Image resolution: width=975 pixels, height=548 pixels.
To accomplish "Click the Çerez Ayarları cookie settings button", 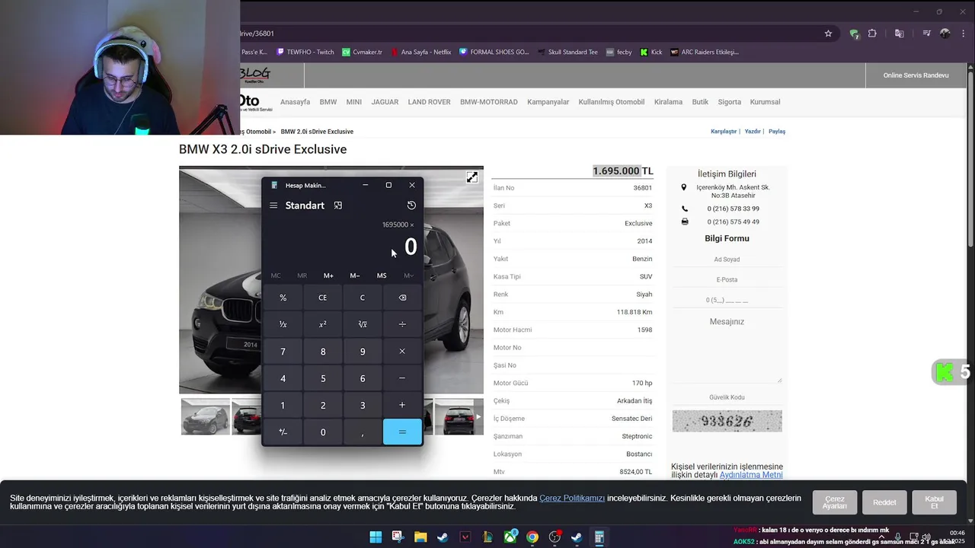I will click(835, 502).
